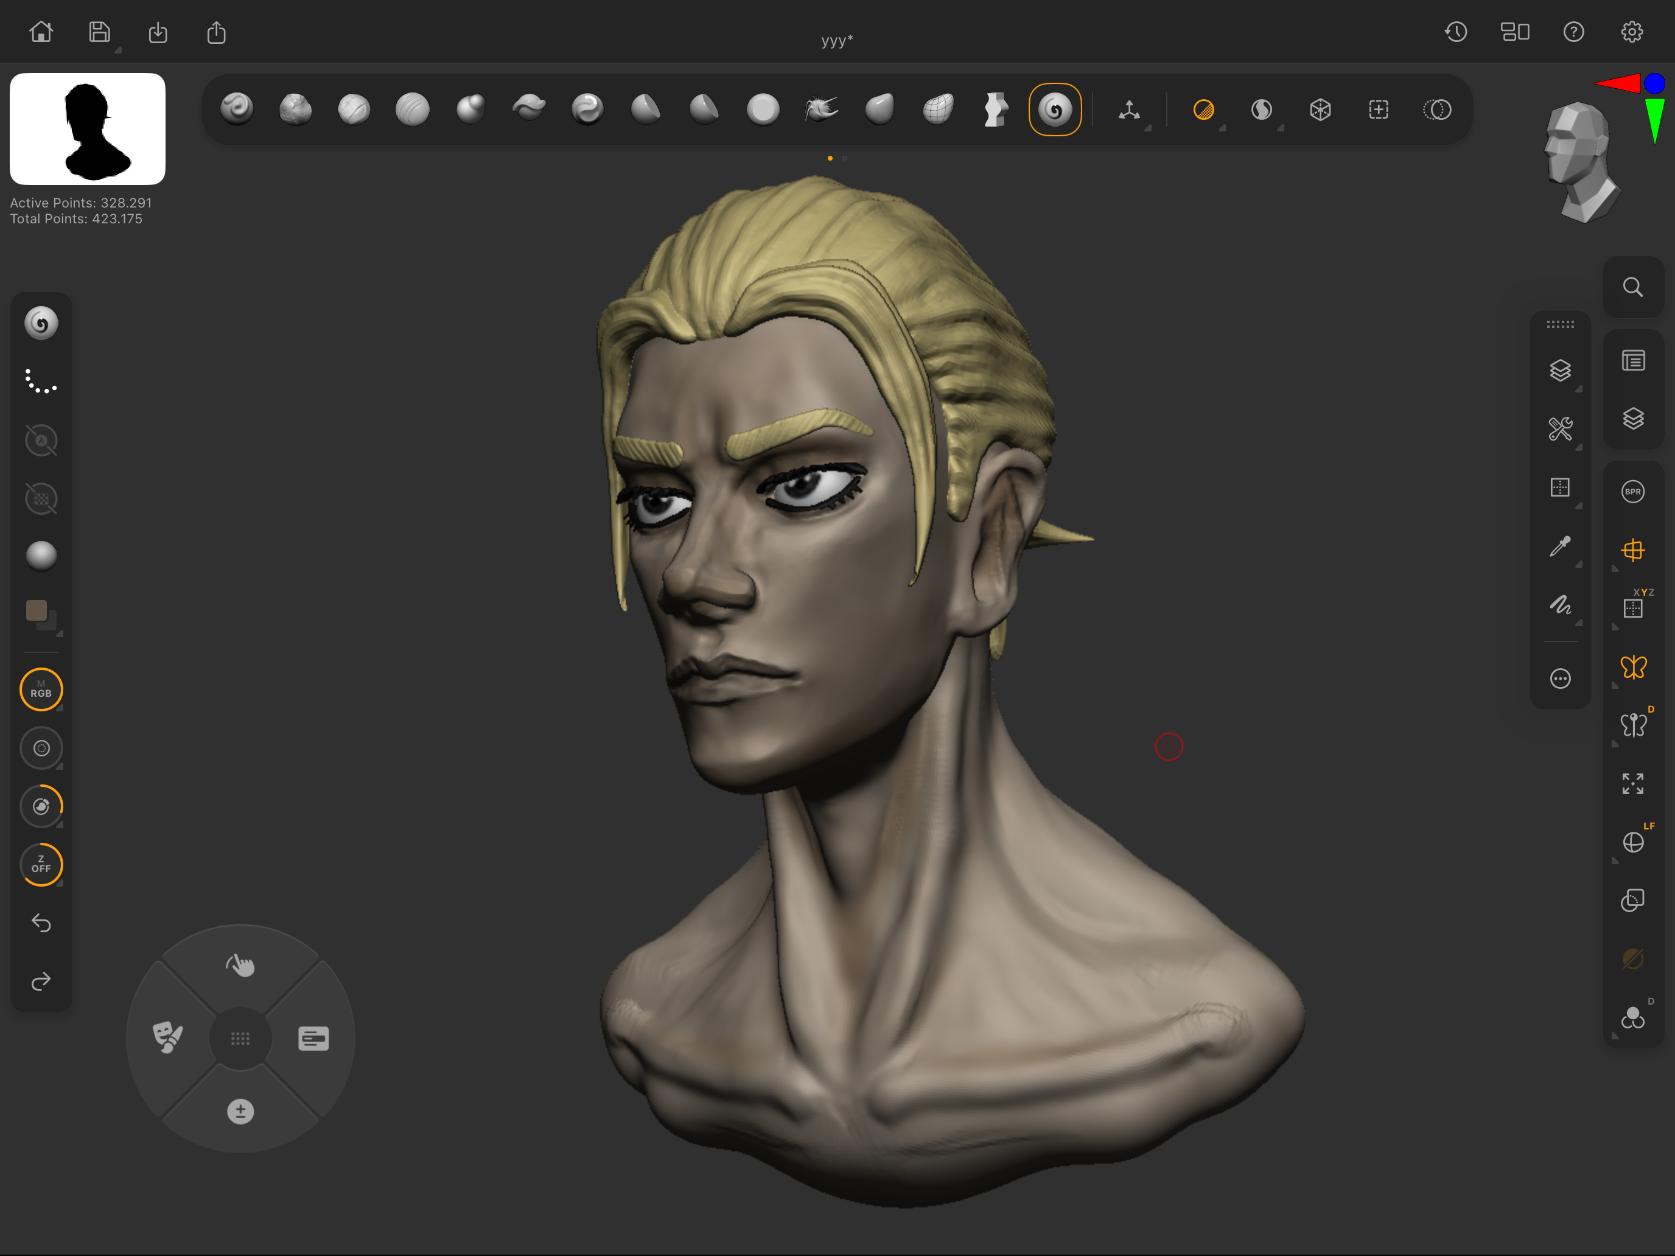Select the highlighted paint swirl brush in shelf

pos(1055,110)
